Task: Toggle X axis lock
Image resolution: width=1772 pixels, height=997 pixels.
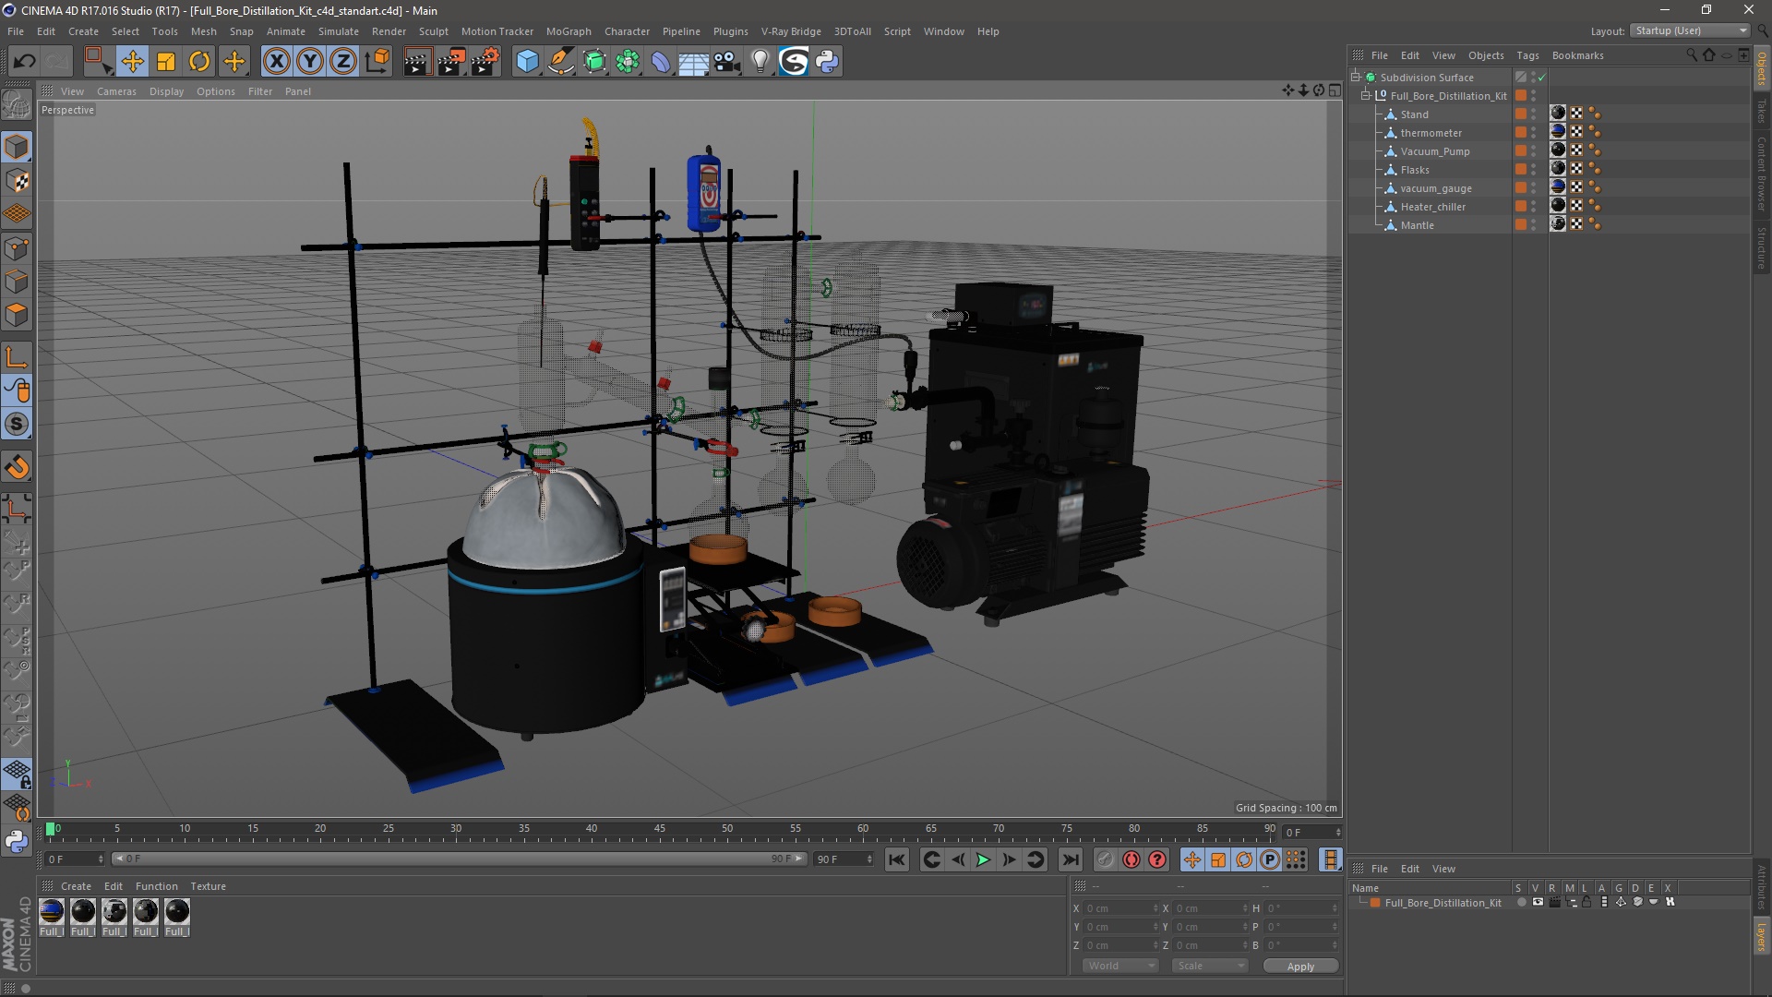Action: 276,62
